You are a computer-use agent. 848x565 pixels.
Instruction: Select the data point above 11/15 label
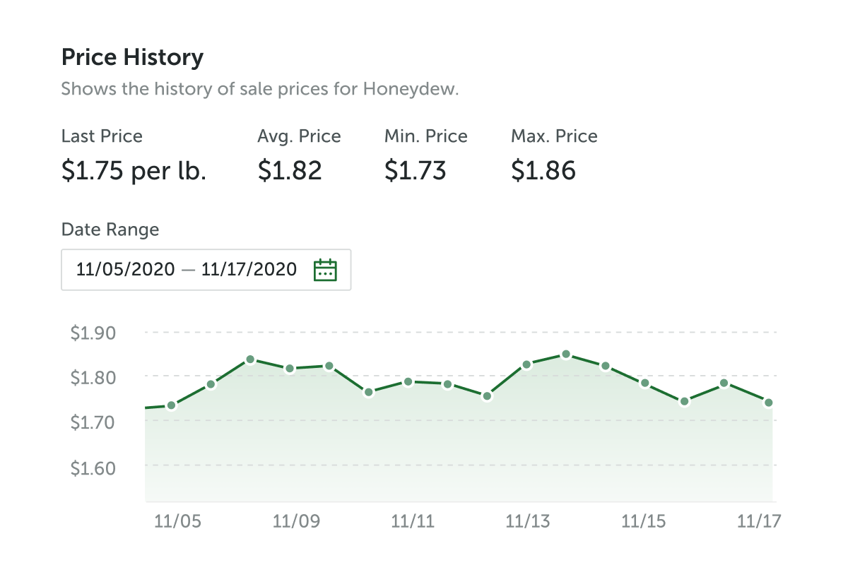point(644,383)
